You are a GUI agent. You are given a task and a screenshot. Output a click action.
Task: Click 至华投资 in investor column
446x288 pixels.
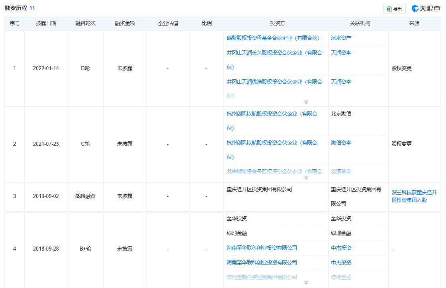(x=237, y=218)
